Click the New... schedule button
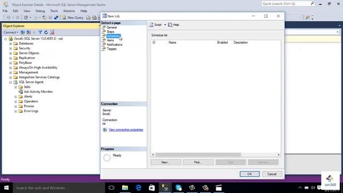The height and width of the screenshot is (193, 343). 166,162
